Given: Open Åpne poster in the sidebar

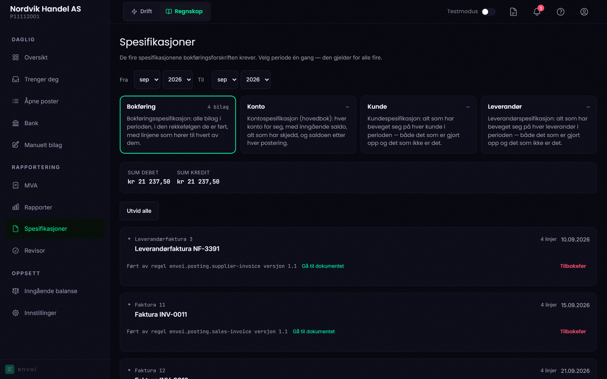Looking at the screenshot, I should point(55,101).
